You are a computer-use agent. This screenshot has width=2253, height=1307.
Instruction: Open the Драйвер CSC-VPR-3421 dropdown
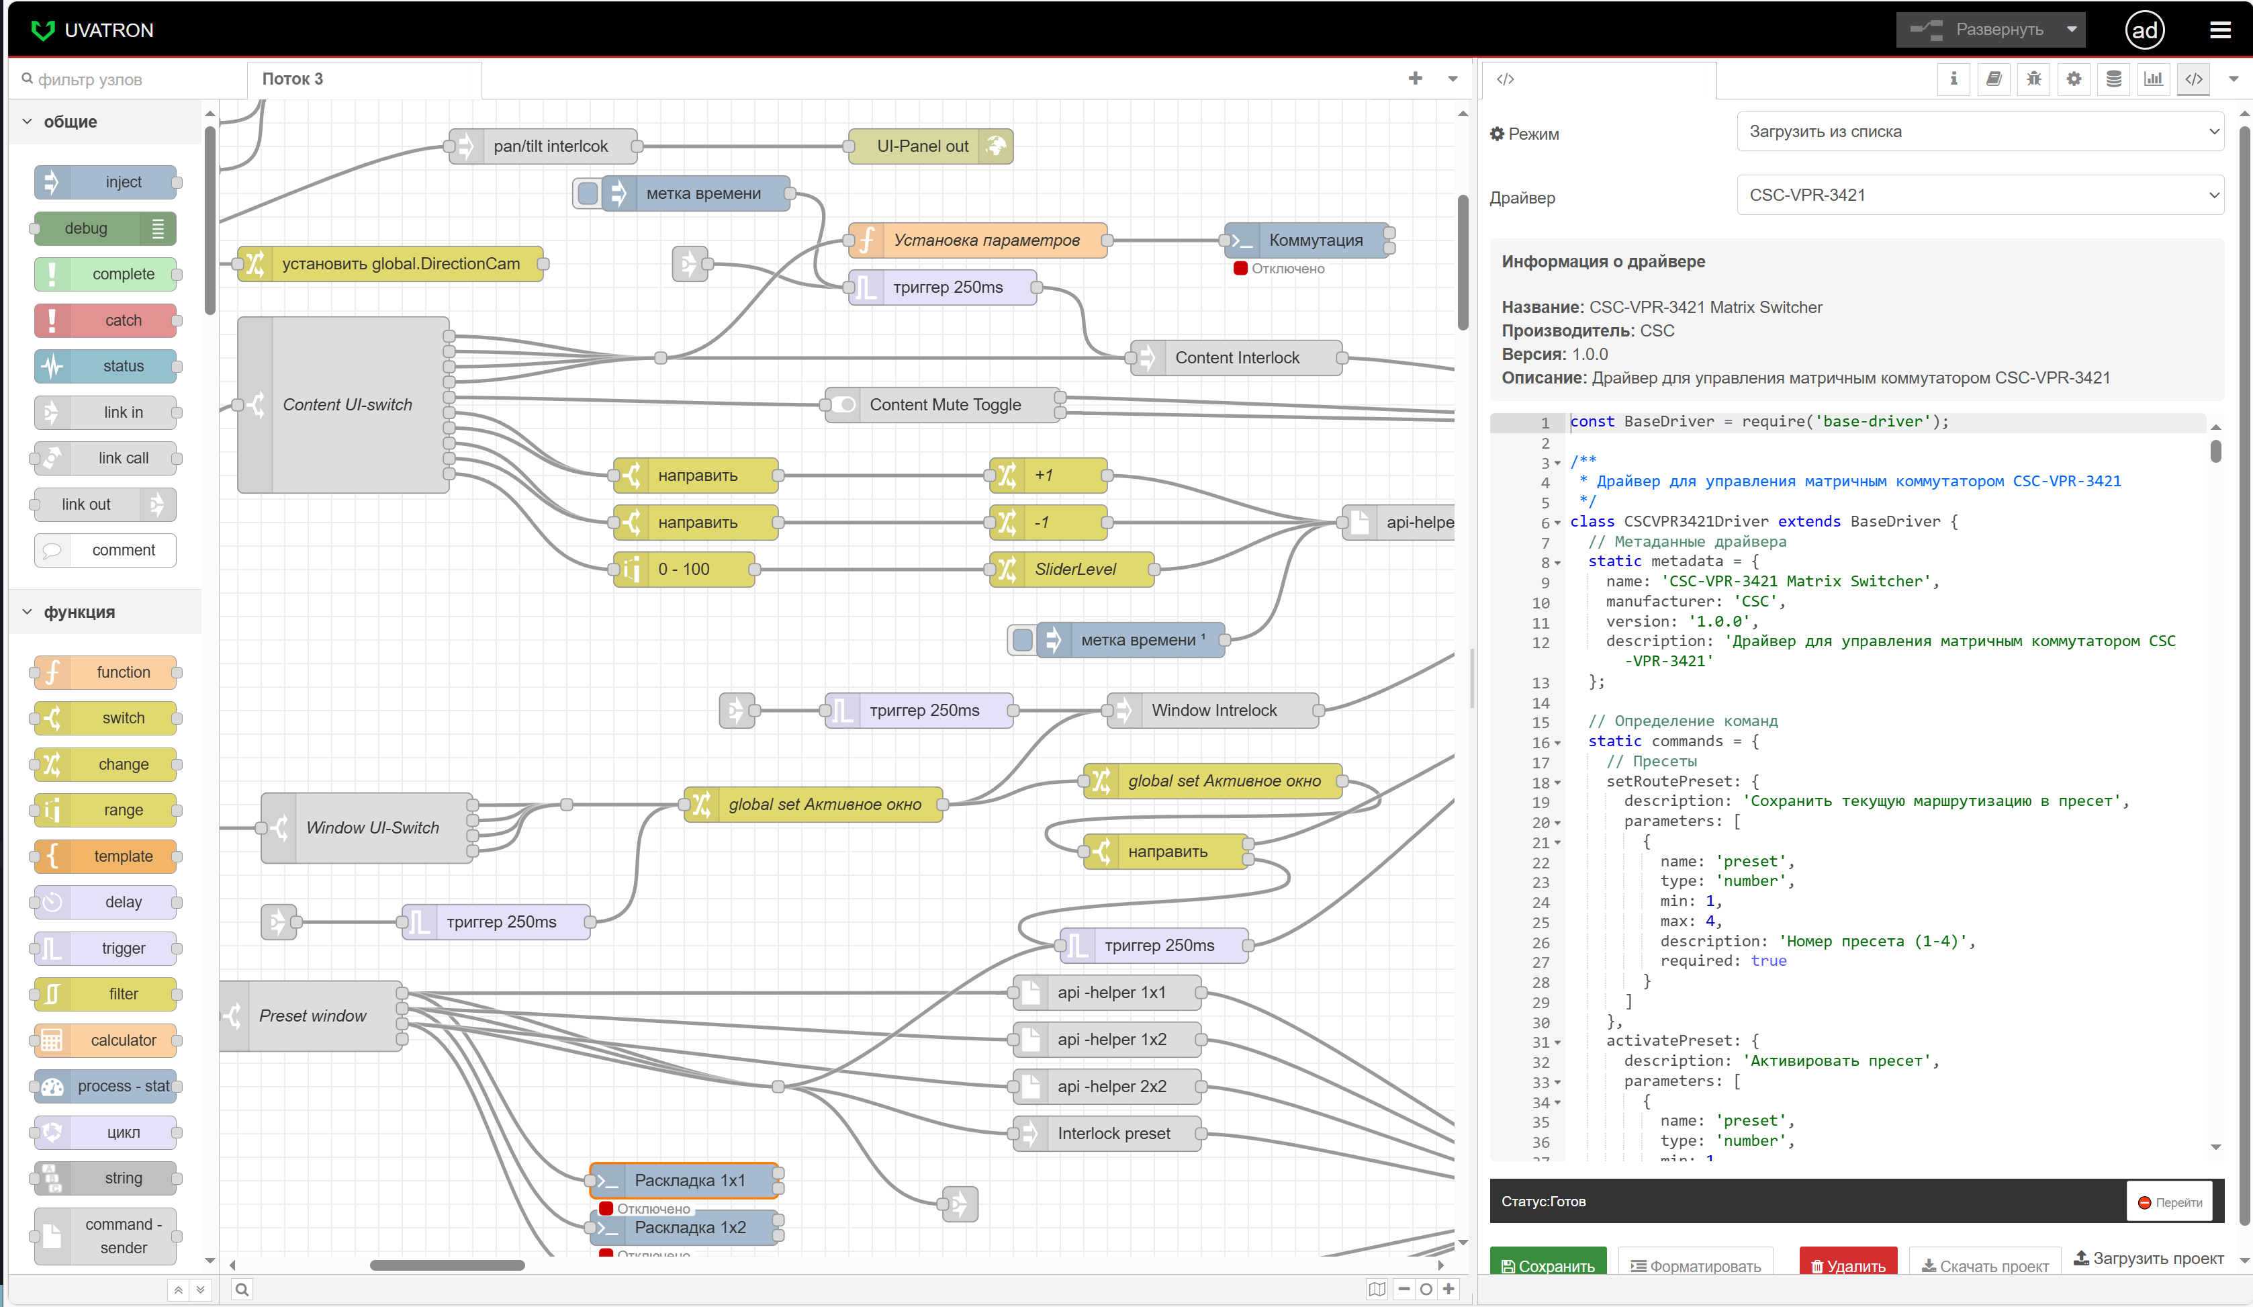pos(1980,195)
